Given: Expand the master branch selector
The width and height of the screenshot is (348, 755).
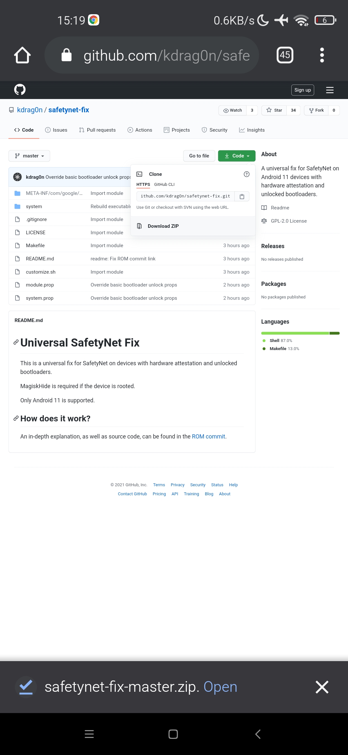Looking at the screenshot, I should click(29, 156).
